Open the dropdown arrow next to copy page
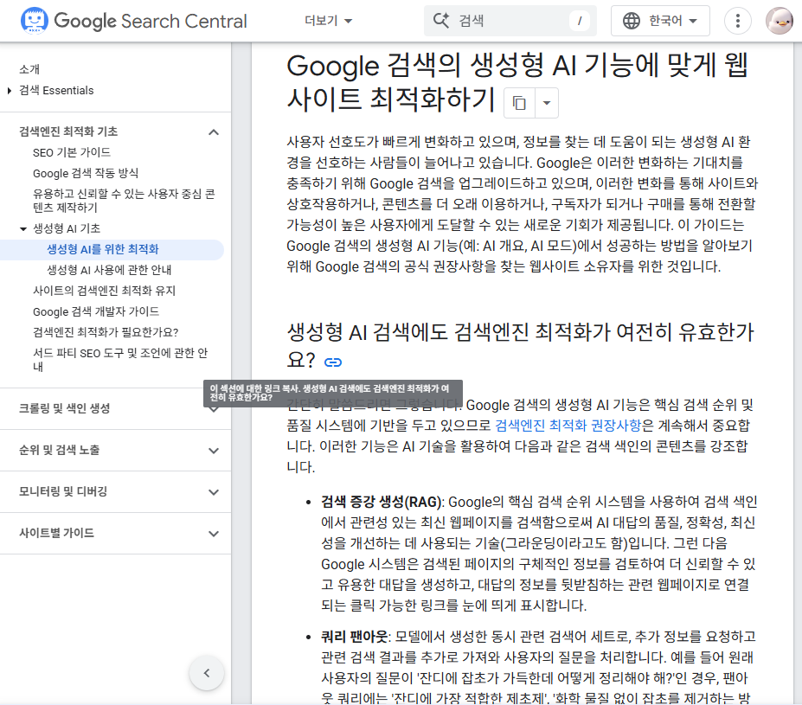This screenshot has width=802, height=705. coord(547,103)
